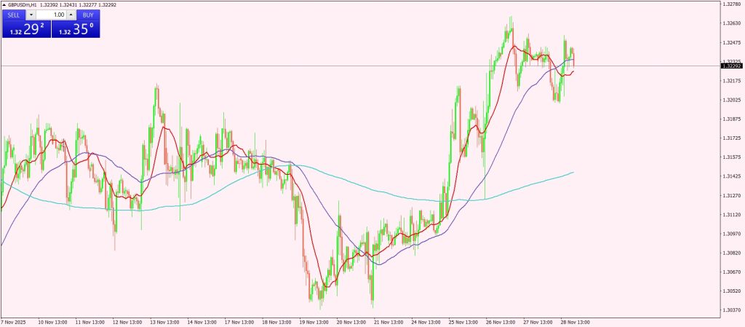Viewport: 745px width, 327px height.
Task: Click the 1.32025 price scale label
Action: tap(730, 100)
